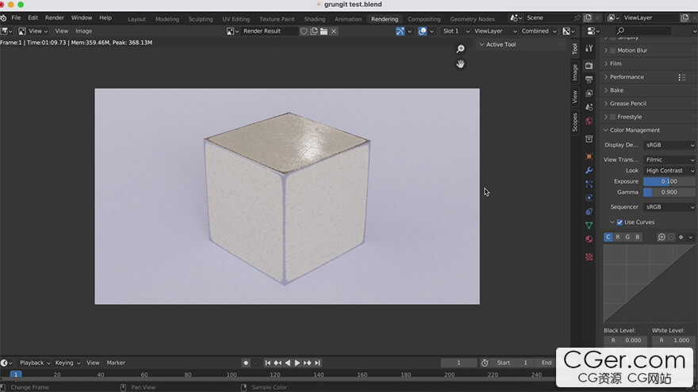Open the View Transform dropdown set to Filmic

tap(669, 159)
